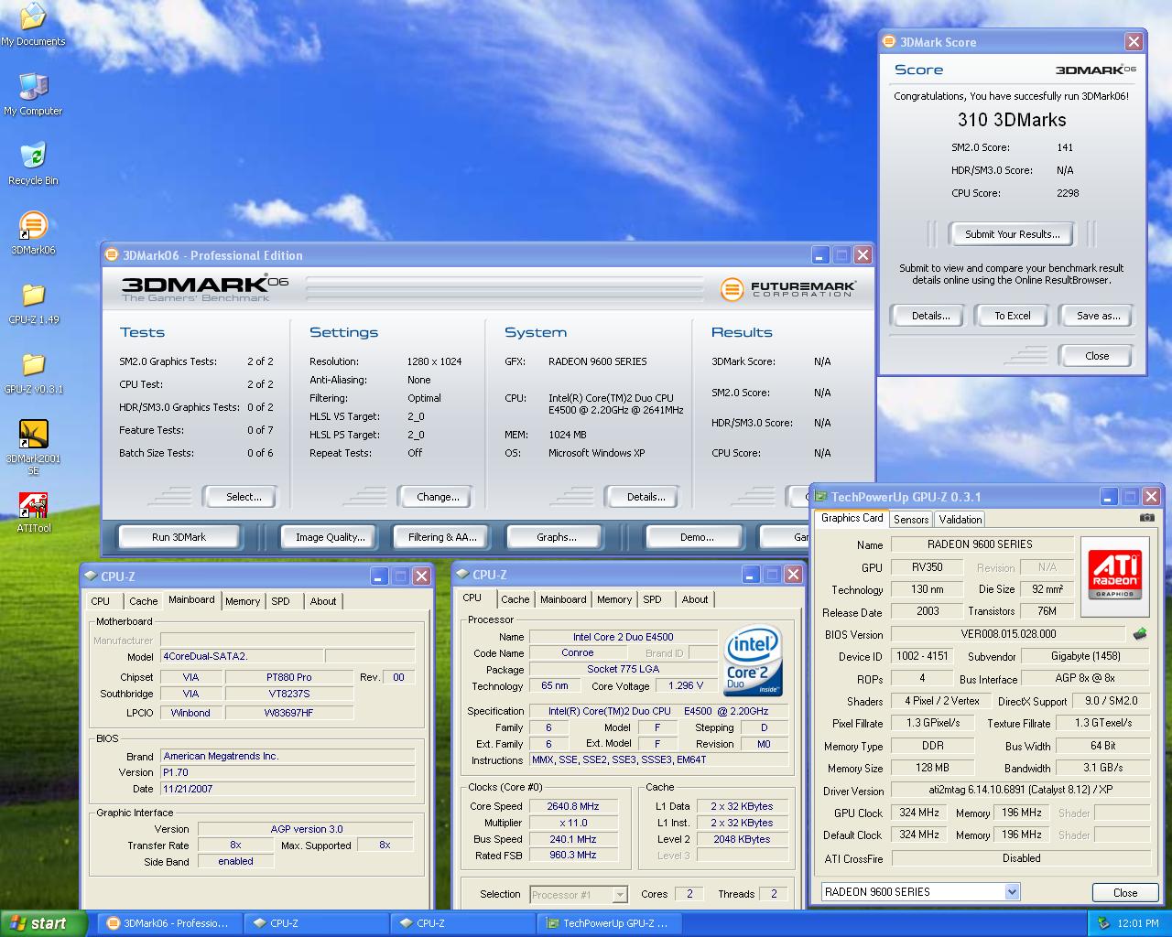Open the SPD tab in the right CPU-Z window
Screen dimensions: 1172x937
[x=652, y=599]
